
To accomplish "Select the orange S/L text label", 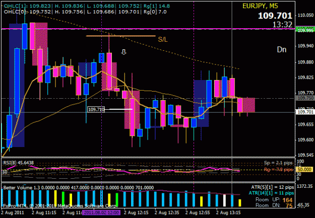I will point(163,40).
